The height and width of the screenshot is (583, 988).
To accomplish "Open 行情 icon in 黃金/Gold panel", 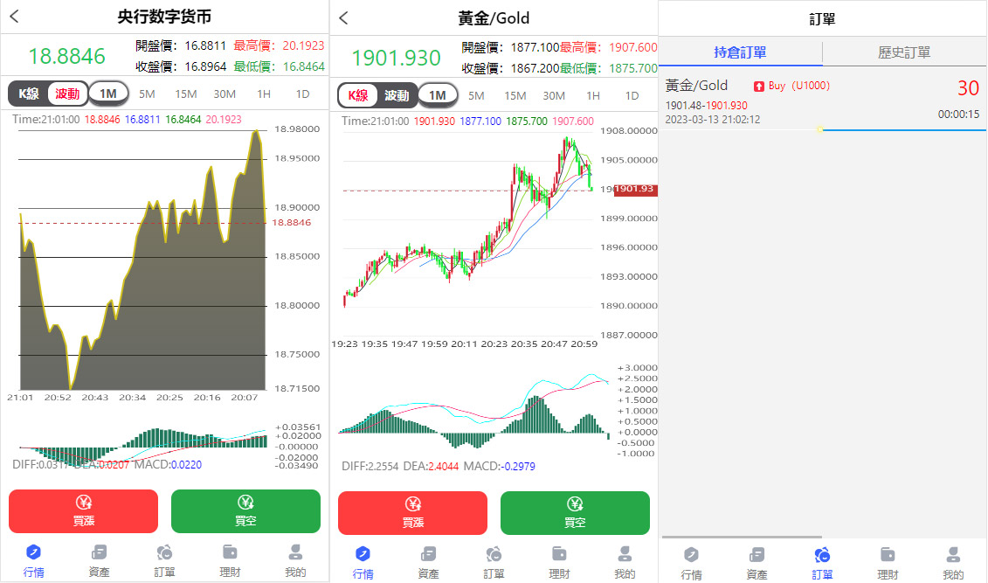I will 363,554.
